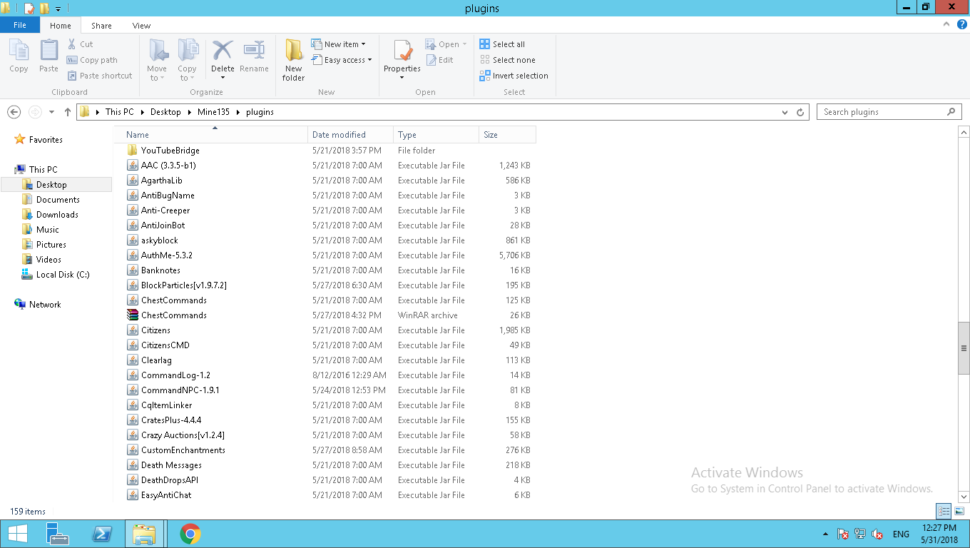970x548 pixels.
Task: Click the Search plugins input field
Action: [883, 112]
